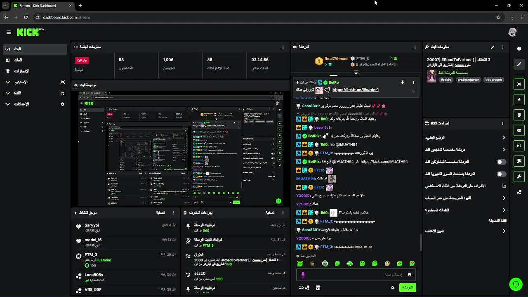Toggle the wrench stream info widget icon in sidebar
Screen dimensions: 528x297
tap(519, 177)
